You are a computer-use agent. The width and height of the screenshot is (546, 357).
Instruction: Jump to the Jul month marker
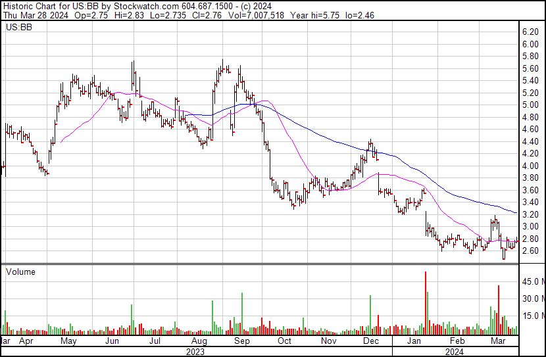(x=155, y=342)
